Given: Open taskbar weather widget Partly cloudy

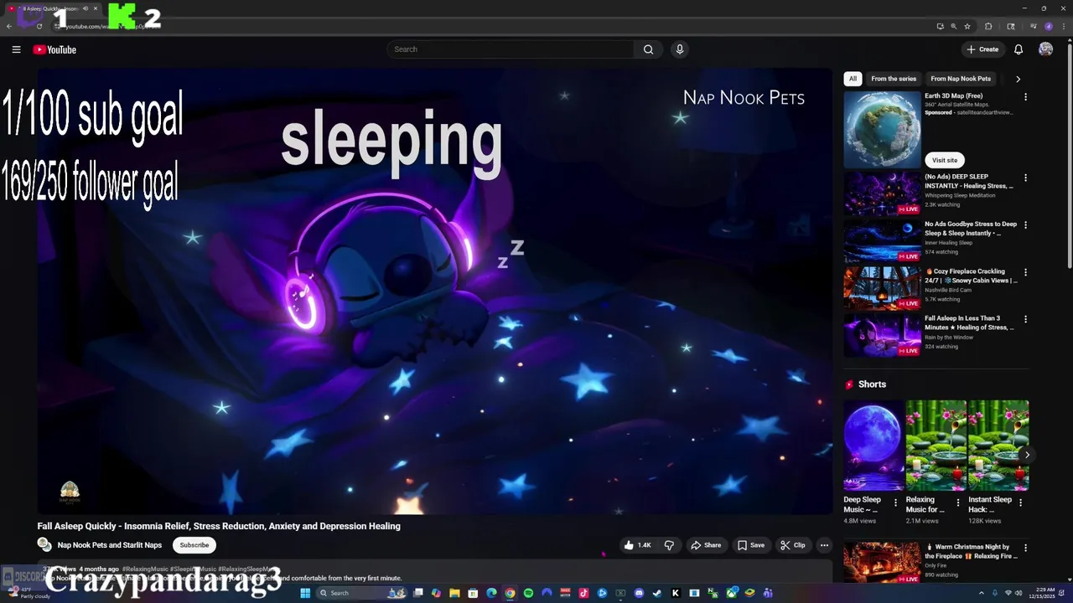Looking at the screenshot, I should coord(28,593).
